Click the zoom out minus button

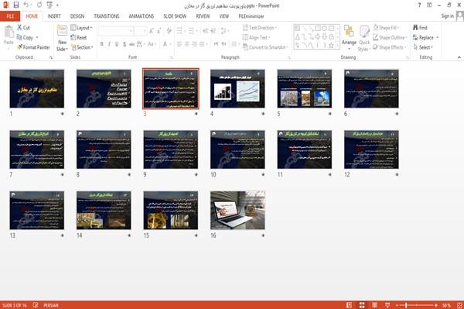point(397,305)
